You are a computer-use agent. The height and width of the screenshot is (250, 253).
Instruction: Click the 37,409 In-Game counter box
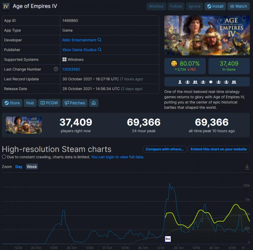[229, 66]
